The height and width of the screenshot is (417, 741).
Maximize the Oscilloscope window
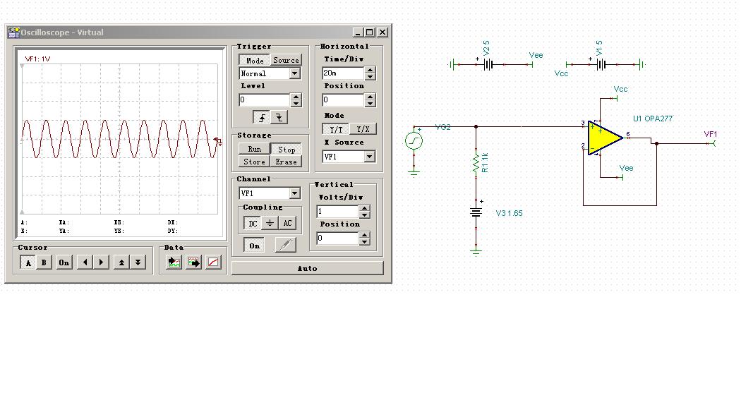pos(370,32)
